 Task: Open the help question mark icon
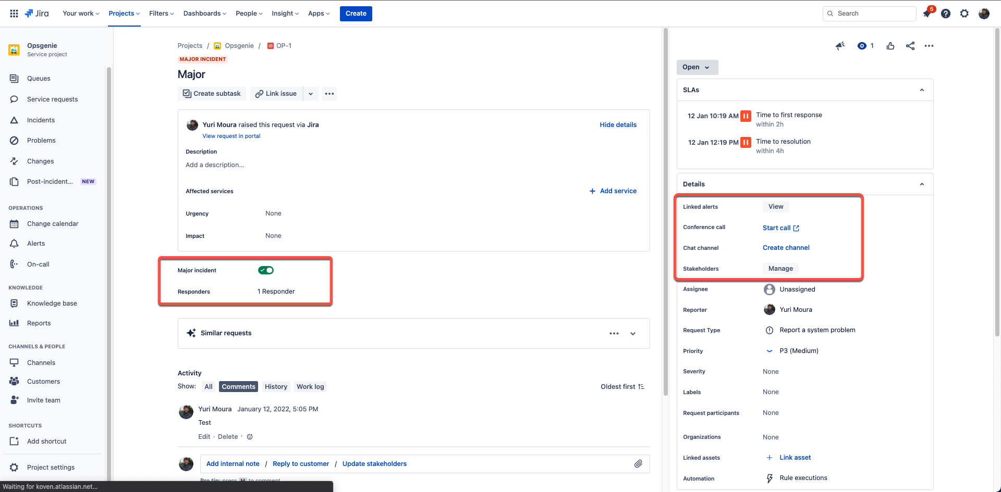pos(946,14)
